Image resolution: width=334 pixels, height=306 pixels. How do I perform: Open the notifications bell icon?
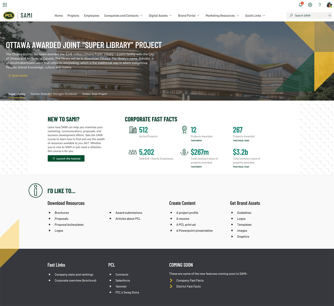pyautogui.click(x=301, y=5)
